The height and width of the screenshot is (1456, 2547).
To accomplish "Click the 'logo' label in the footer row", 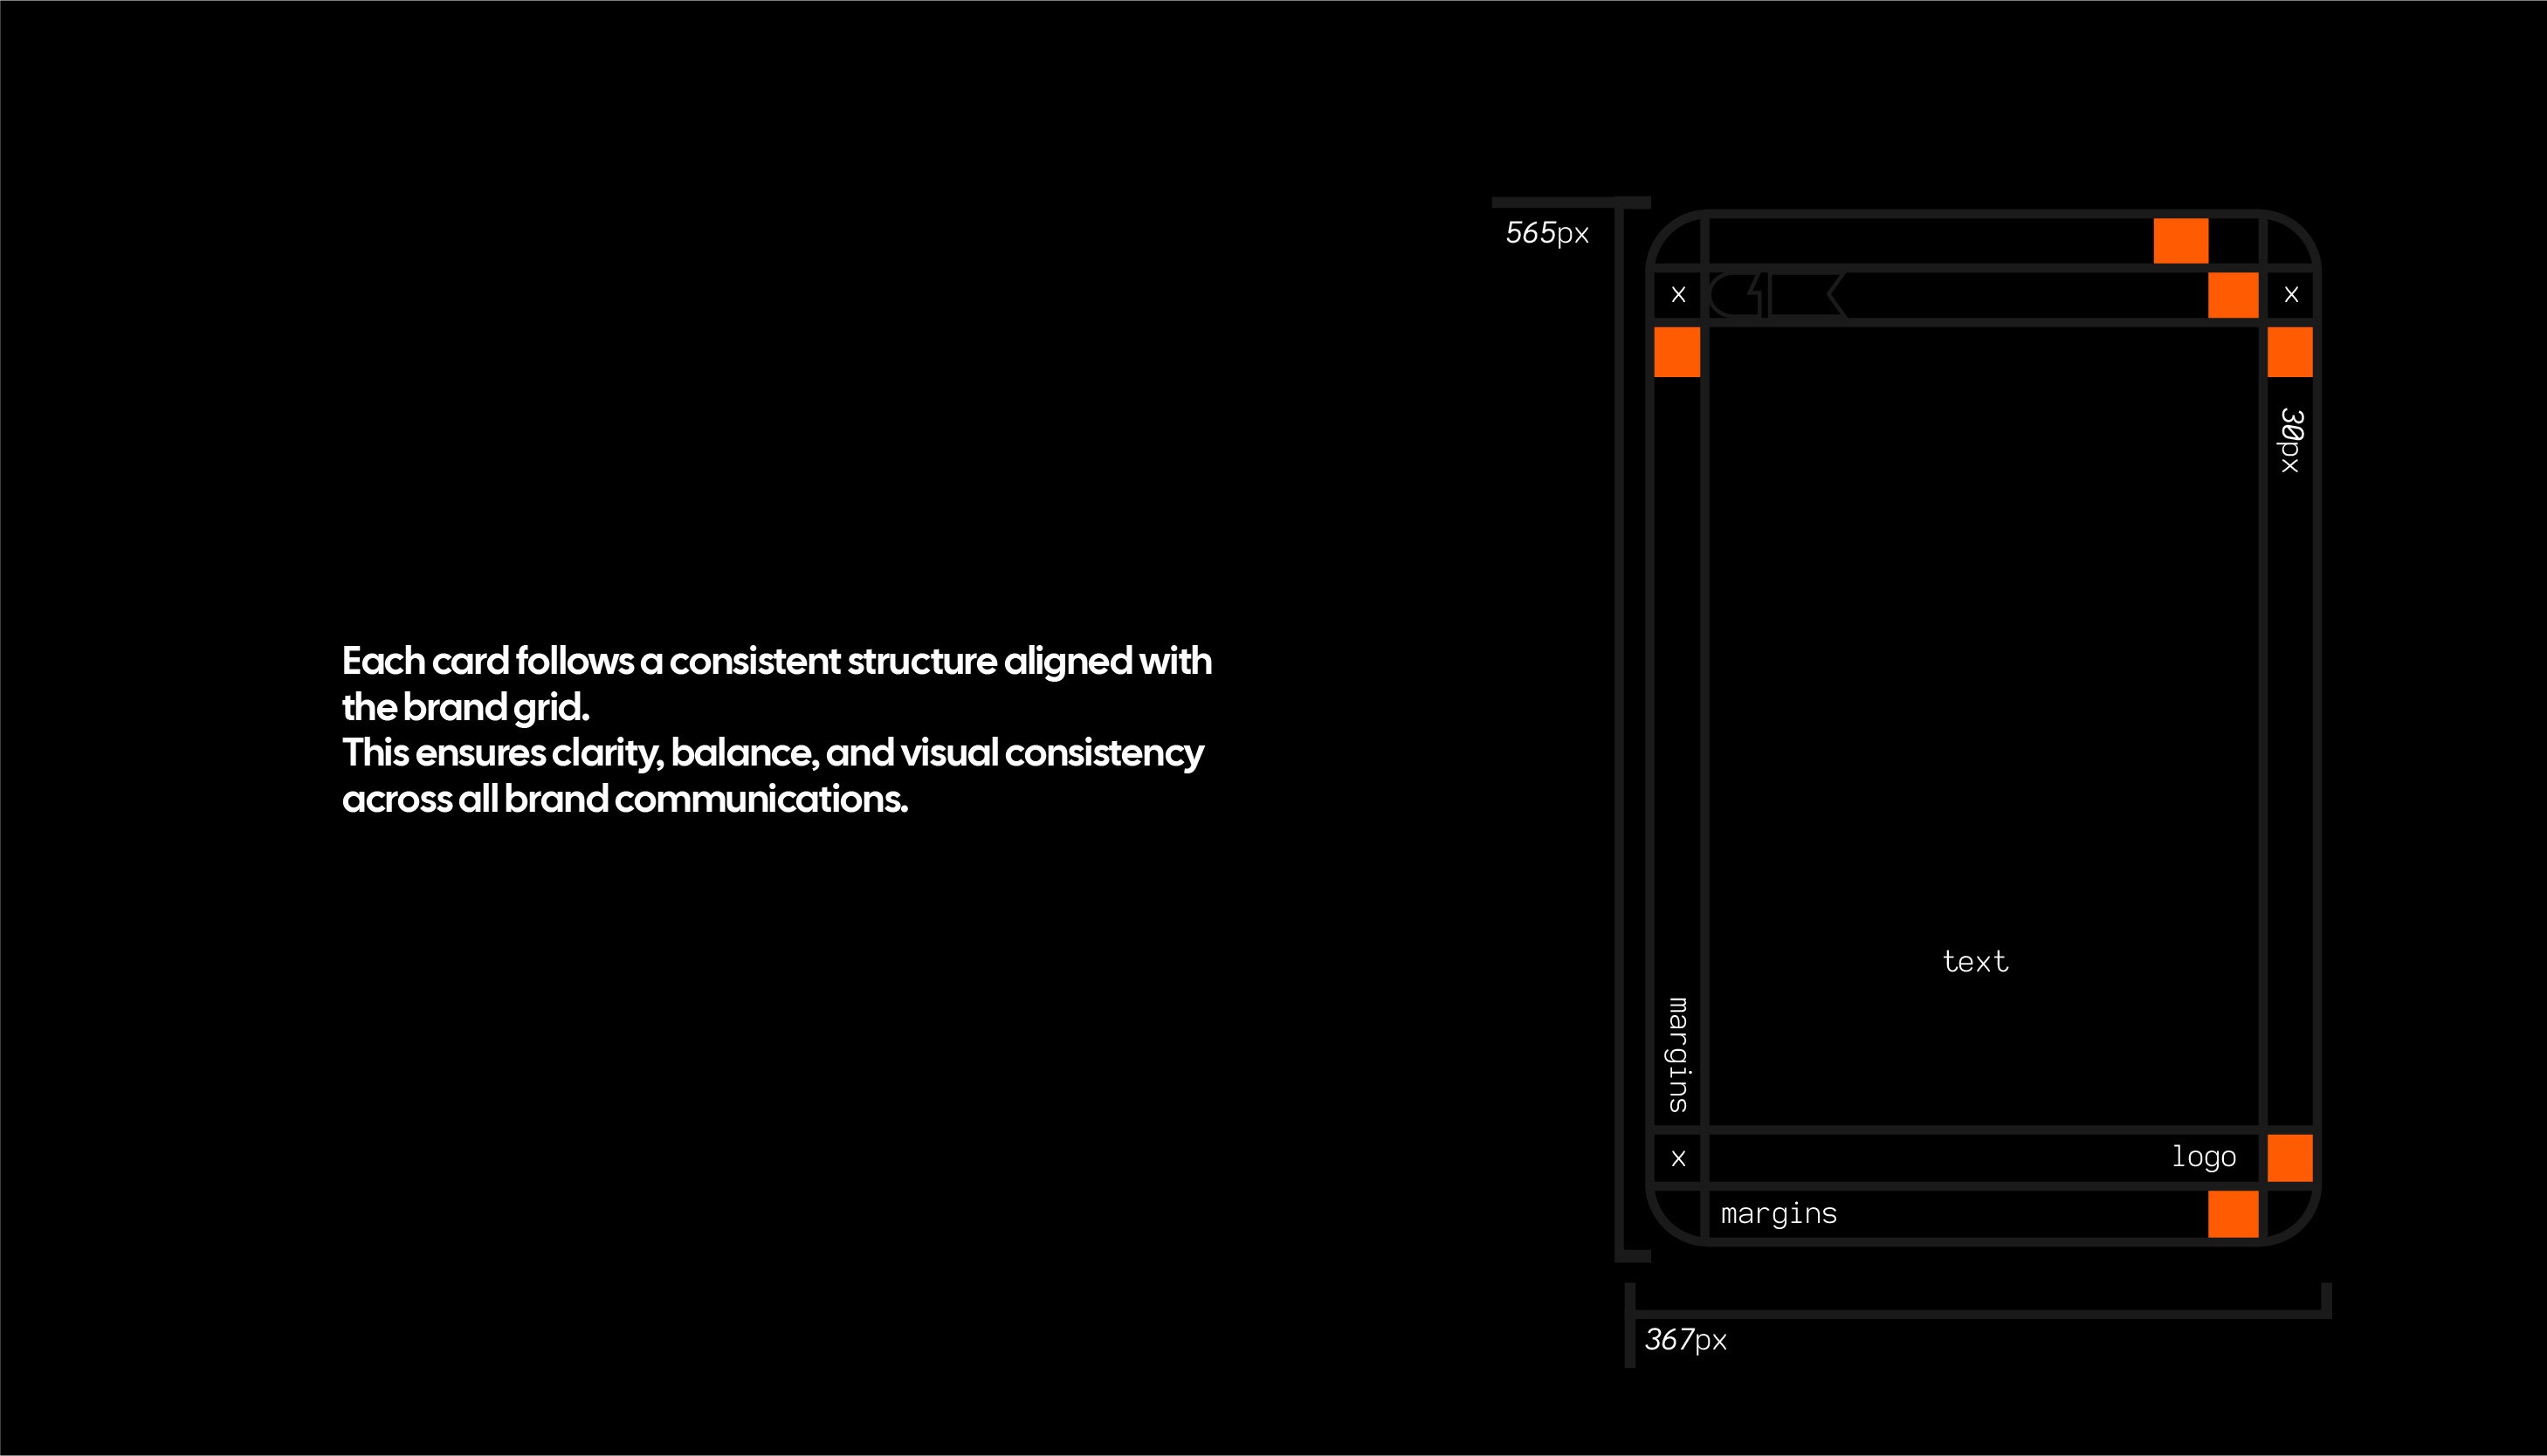I will (2203, 1157).
